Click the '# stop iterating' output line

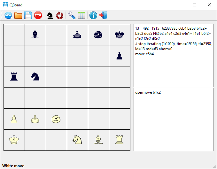(x=174, y=46)
